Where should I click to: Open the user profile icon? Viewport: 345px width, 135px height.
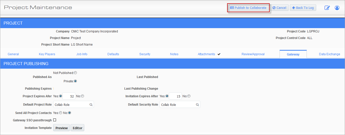click(337, 8)
